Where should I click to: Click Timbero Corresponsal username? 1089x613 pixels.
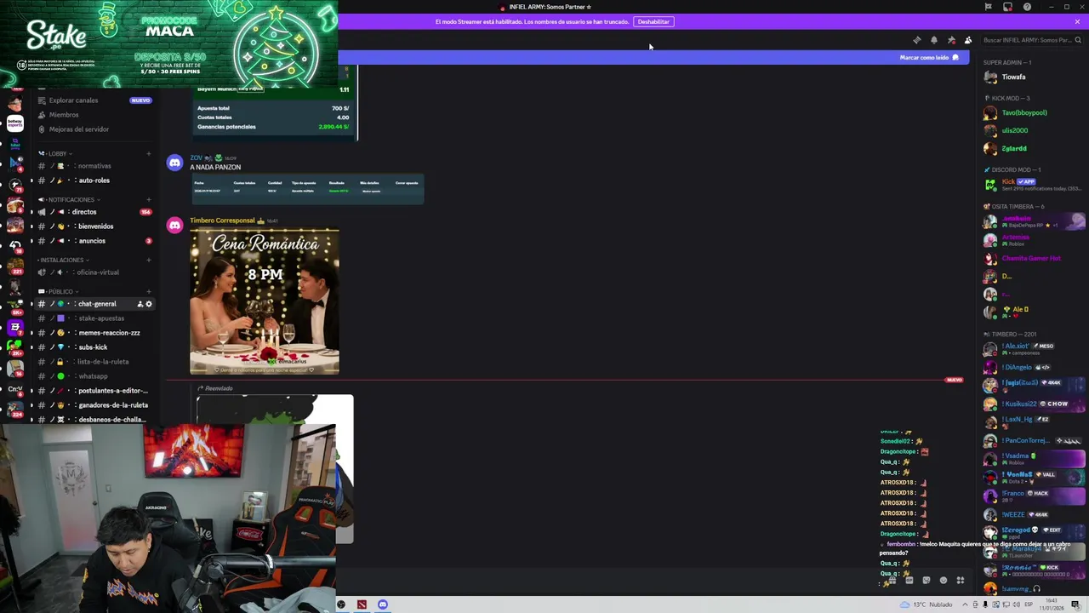(x=222, y=221)
